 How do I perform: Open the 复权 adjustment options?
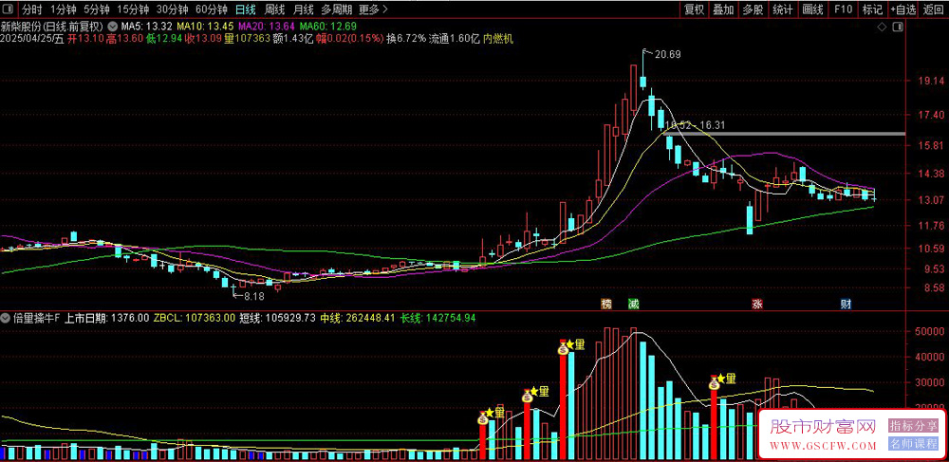pyautogui.click(x=695, y=9)
